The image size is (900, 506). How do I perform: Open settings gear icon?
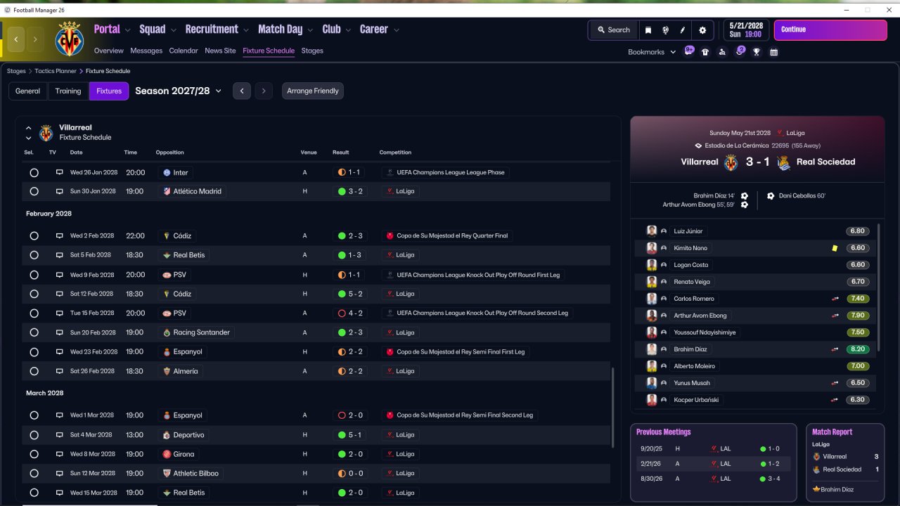(x=702, y=30)
